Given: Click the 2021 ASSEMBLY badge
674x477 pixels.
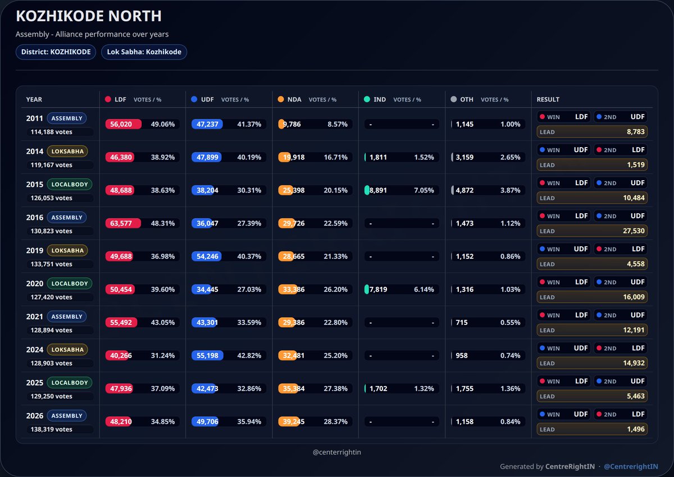Looking at the screenshot, I should point(67,317).
